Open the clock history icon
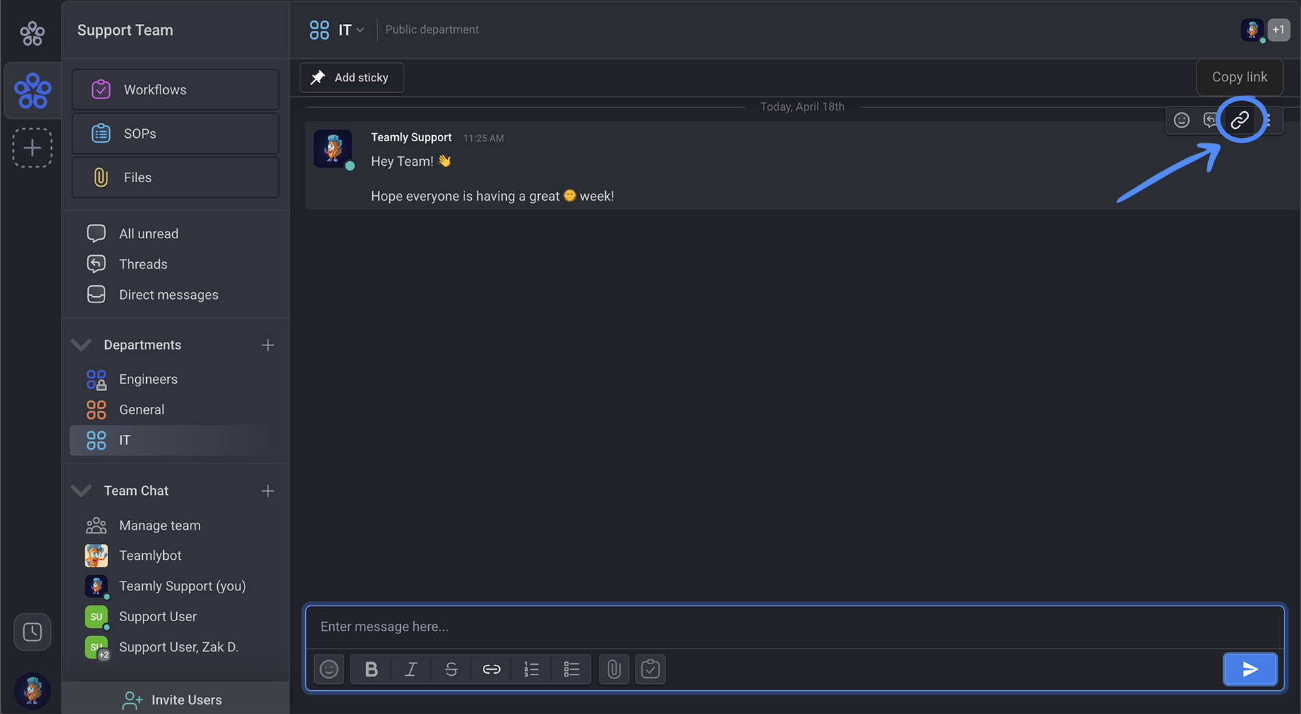The width and height of the screenshot is (1301, 714). click(x=32, y=632)
